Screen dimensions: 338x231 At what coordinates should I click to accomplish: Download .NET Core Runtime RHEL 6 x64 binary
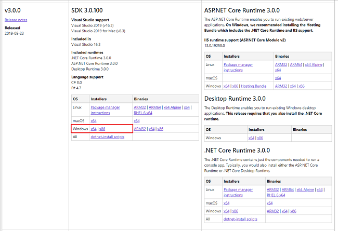(x=276, y=195)
